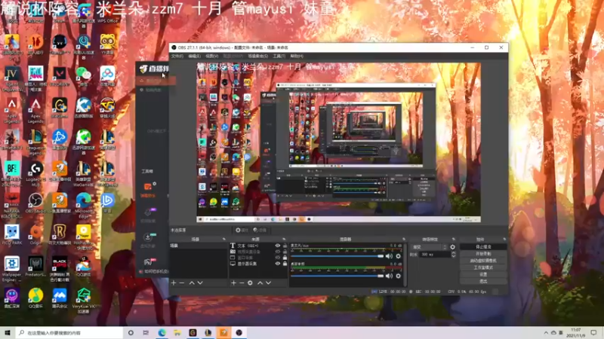Remove the selected source with the minus icon

click(x=242, y=283)
